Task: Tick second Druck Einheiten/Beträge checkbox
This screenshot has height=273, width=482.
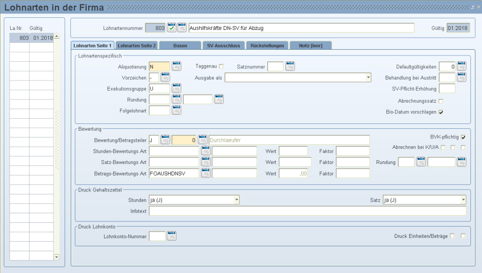Action: pos(463,236)
